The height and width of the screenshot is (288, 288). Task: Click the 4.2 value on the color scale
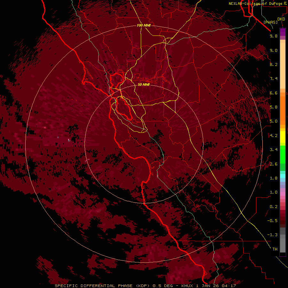point(274,136)
